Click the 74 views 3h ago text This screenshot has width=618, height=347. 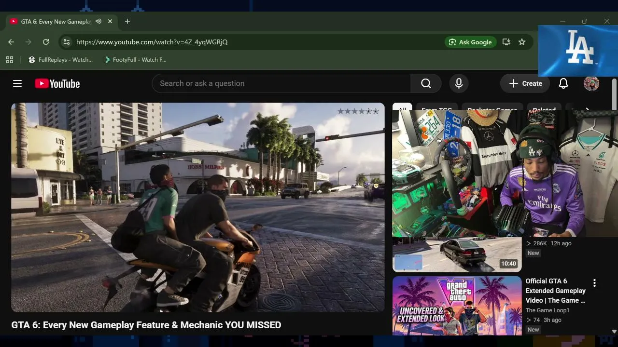(x=544, y=320)
